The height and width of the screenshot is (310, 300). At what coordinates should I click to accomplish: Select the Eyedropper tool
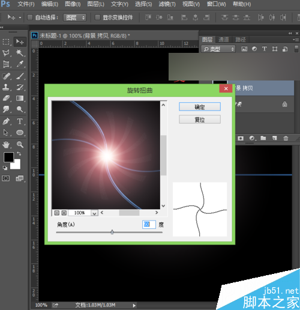pos(20,64)
